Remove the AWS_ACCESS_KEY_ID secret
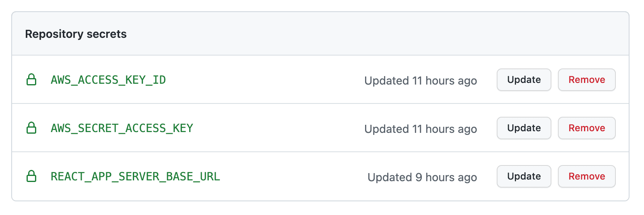The height and width of the screenshot is (215, 644). tap(586, 80)
